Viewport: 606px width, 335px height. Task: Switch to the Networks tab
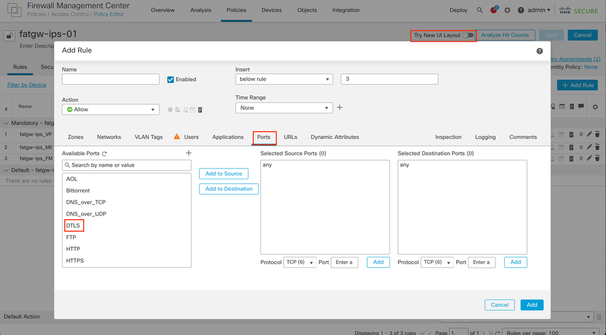[x=109, y=137]
